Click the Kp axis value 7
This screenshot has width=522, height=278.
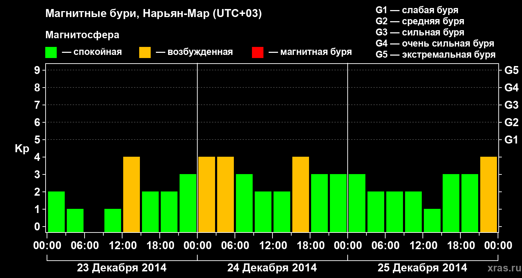point(38,105)
